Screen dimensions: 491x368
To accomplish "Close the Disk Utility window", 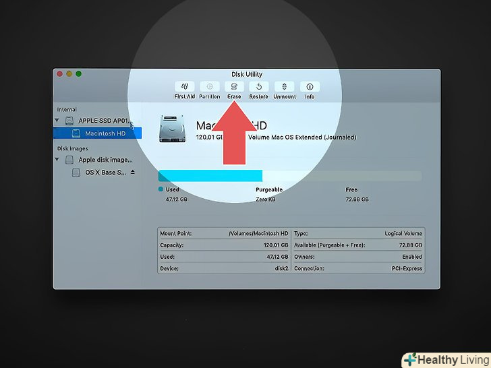I will pos(60,74).
